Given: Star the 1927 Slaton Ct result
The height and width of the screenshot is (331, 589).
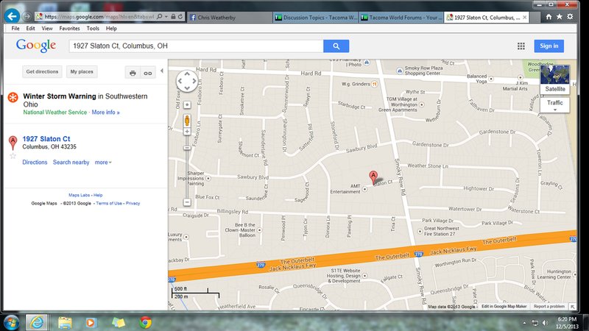Looking at the screenshot, I should [13, 156].
